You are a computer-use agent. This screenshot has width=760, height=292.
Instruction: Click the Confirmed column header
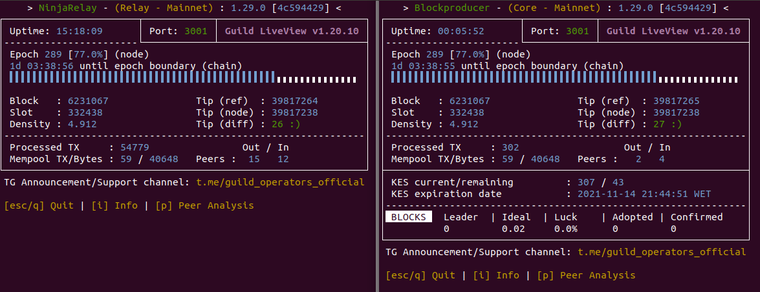point(697,217)
